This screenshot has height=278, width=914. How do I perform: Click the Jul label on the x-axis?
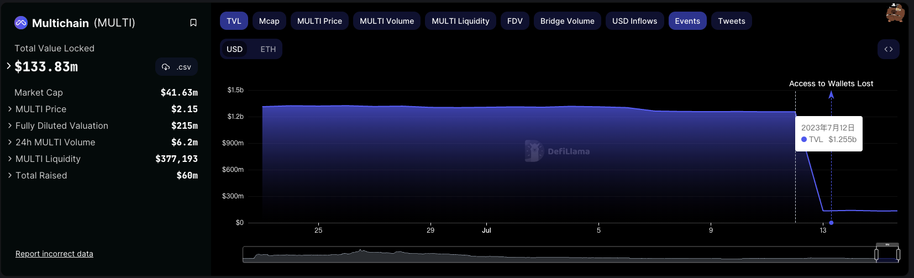[486, 230]
